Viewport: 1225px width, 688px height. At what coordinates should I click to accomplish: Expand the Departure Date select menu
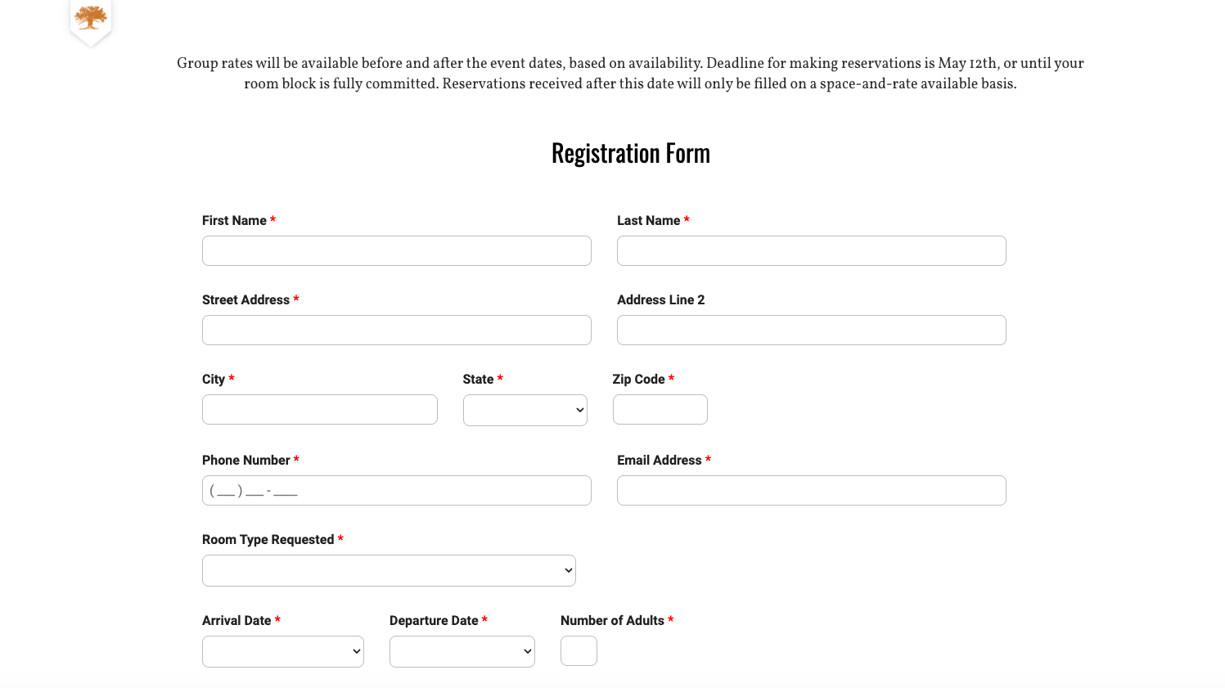coord(462,652)
